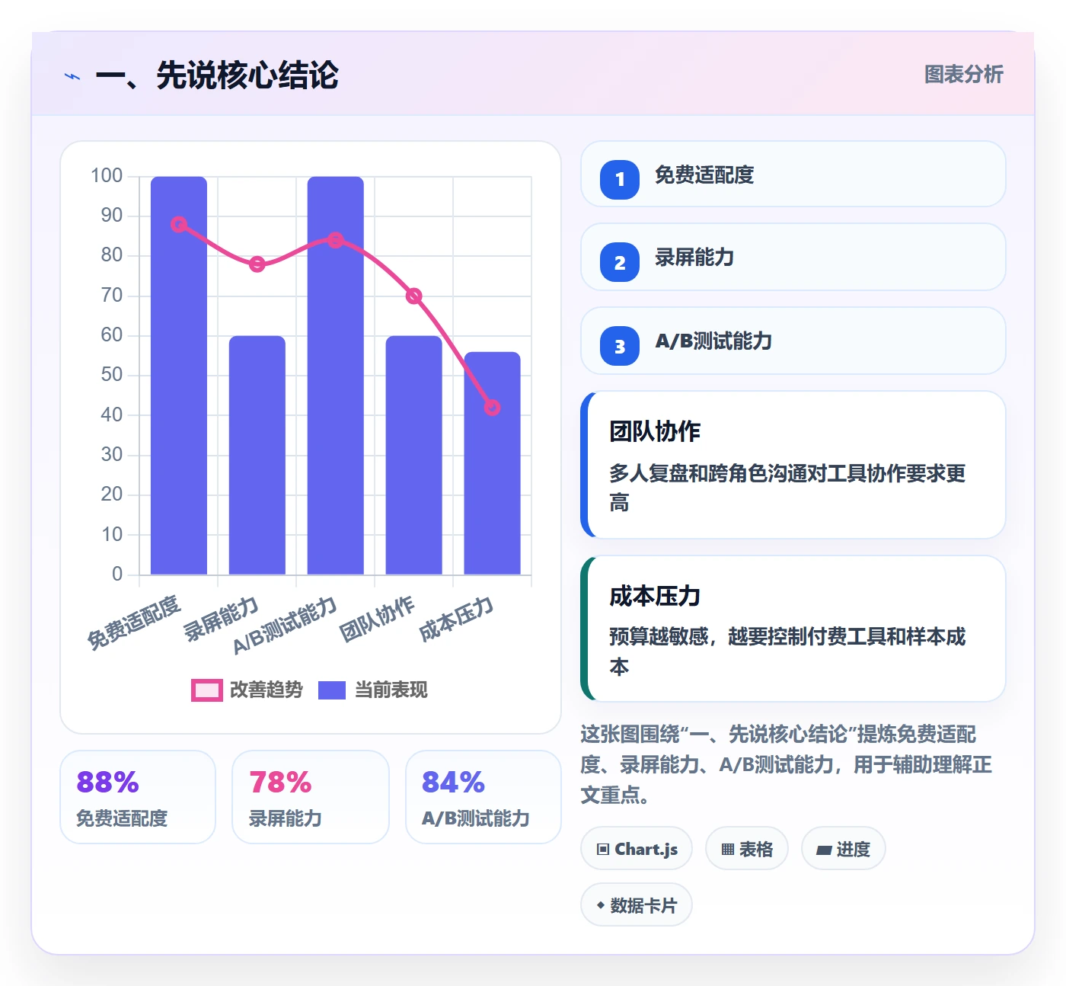The height and width of the screenshot is (986, 1066).
Task: Click the 多人复盘和跨角色沟通 description text
Action: point(787,488)
